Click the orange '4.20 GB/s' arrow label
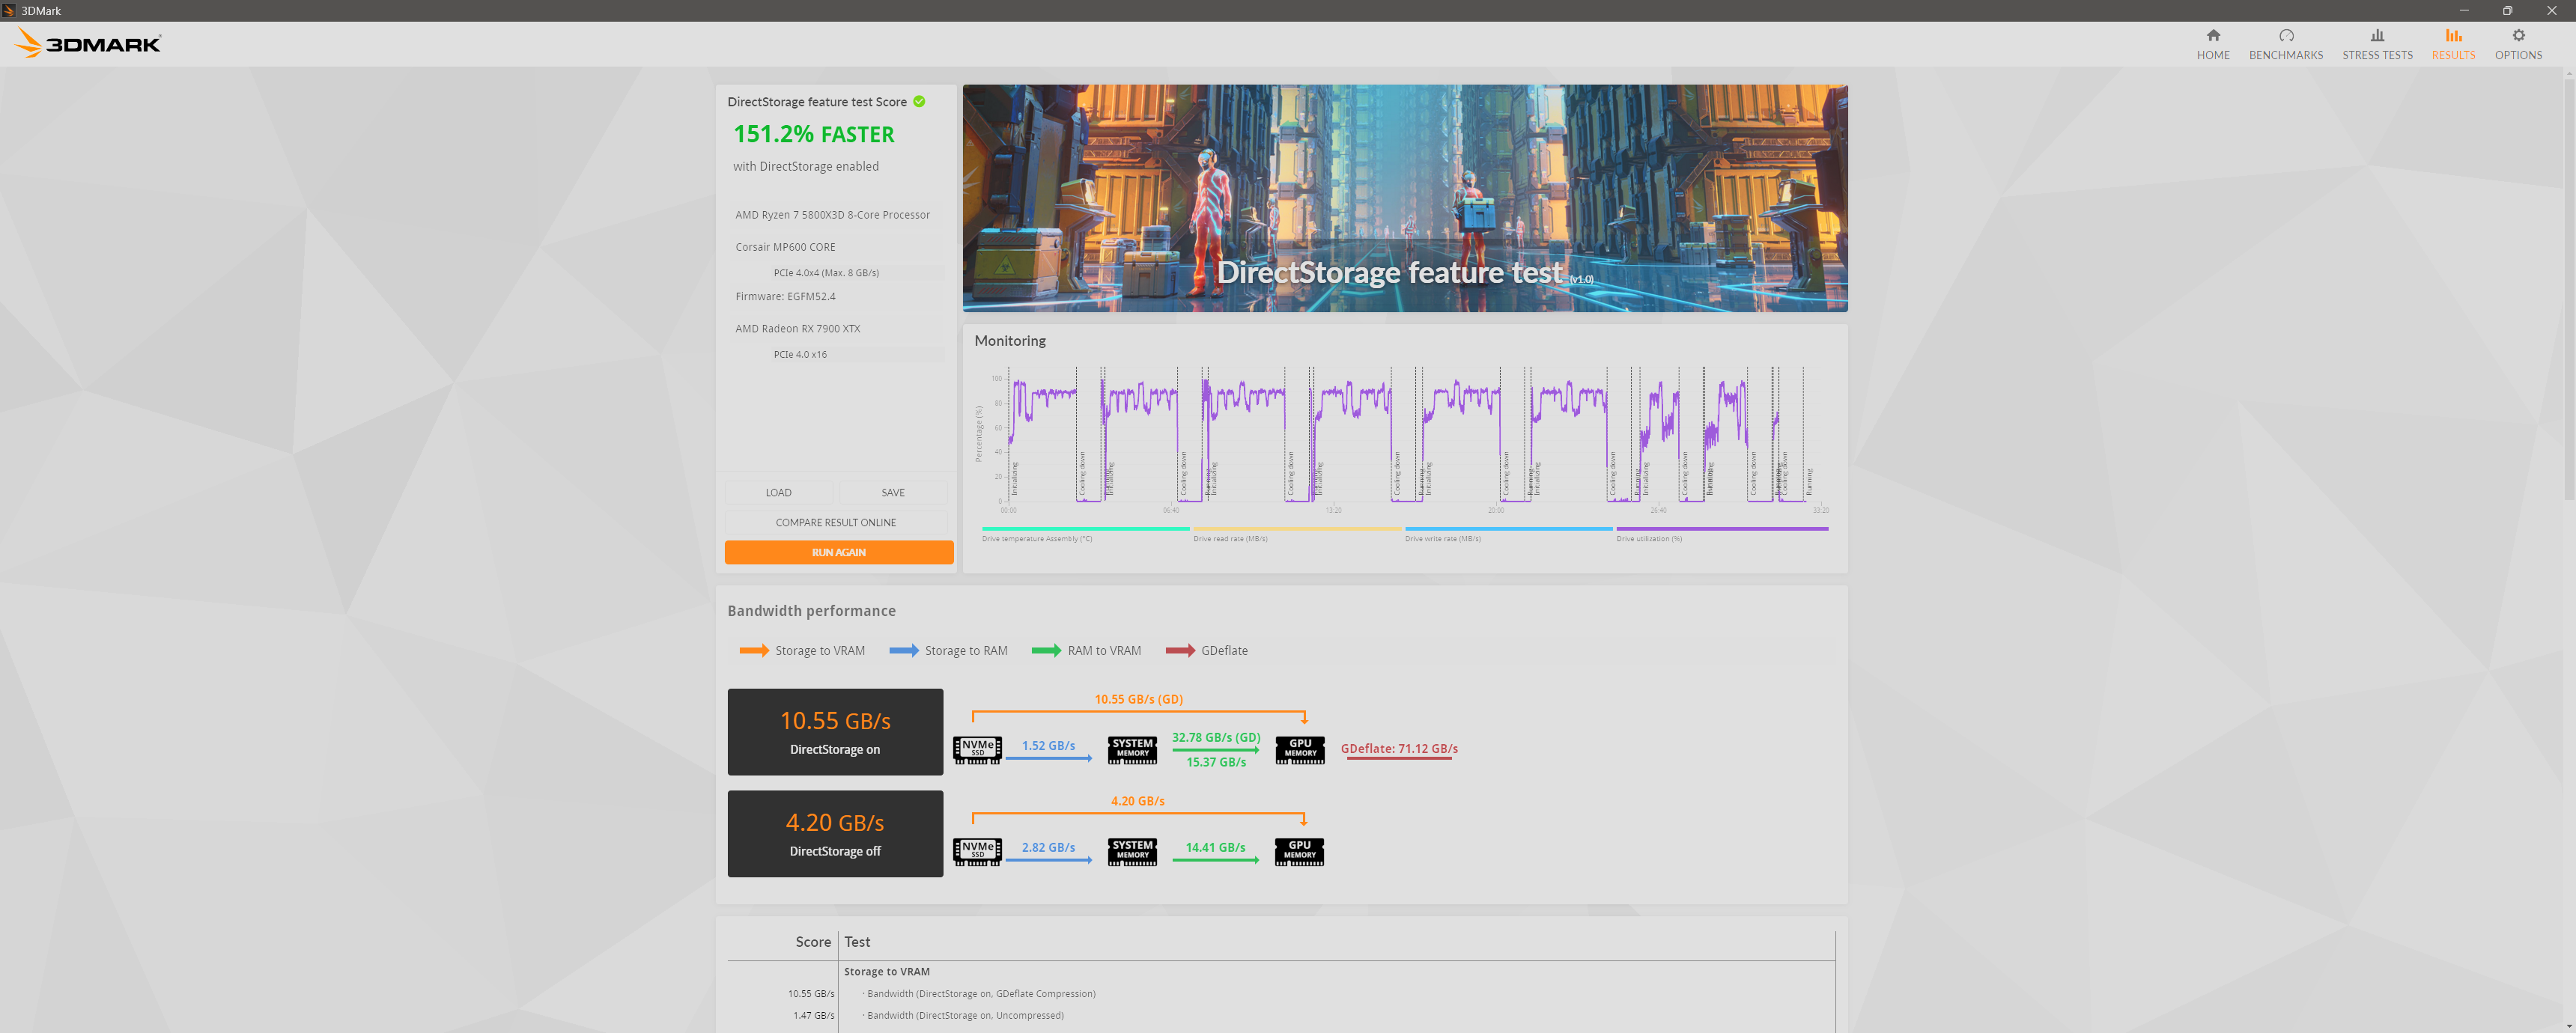2576x1033 pixels. coord(1137,801)
